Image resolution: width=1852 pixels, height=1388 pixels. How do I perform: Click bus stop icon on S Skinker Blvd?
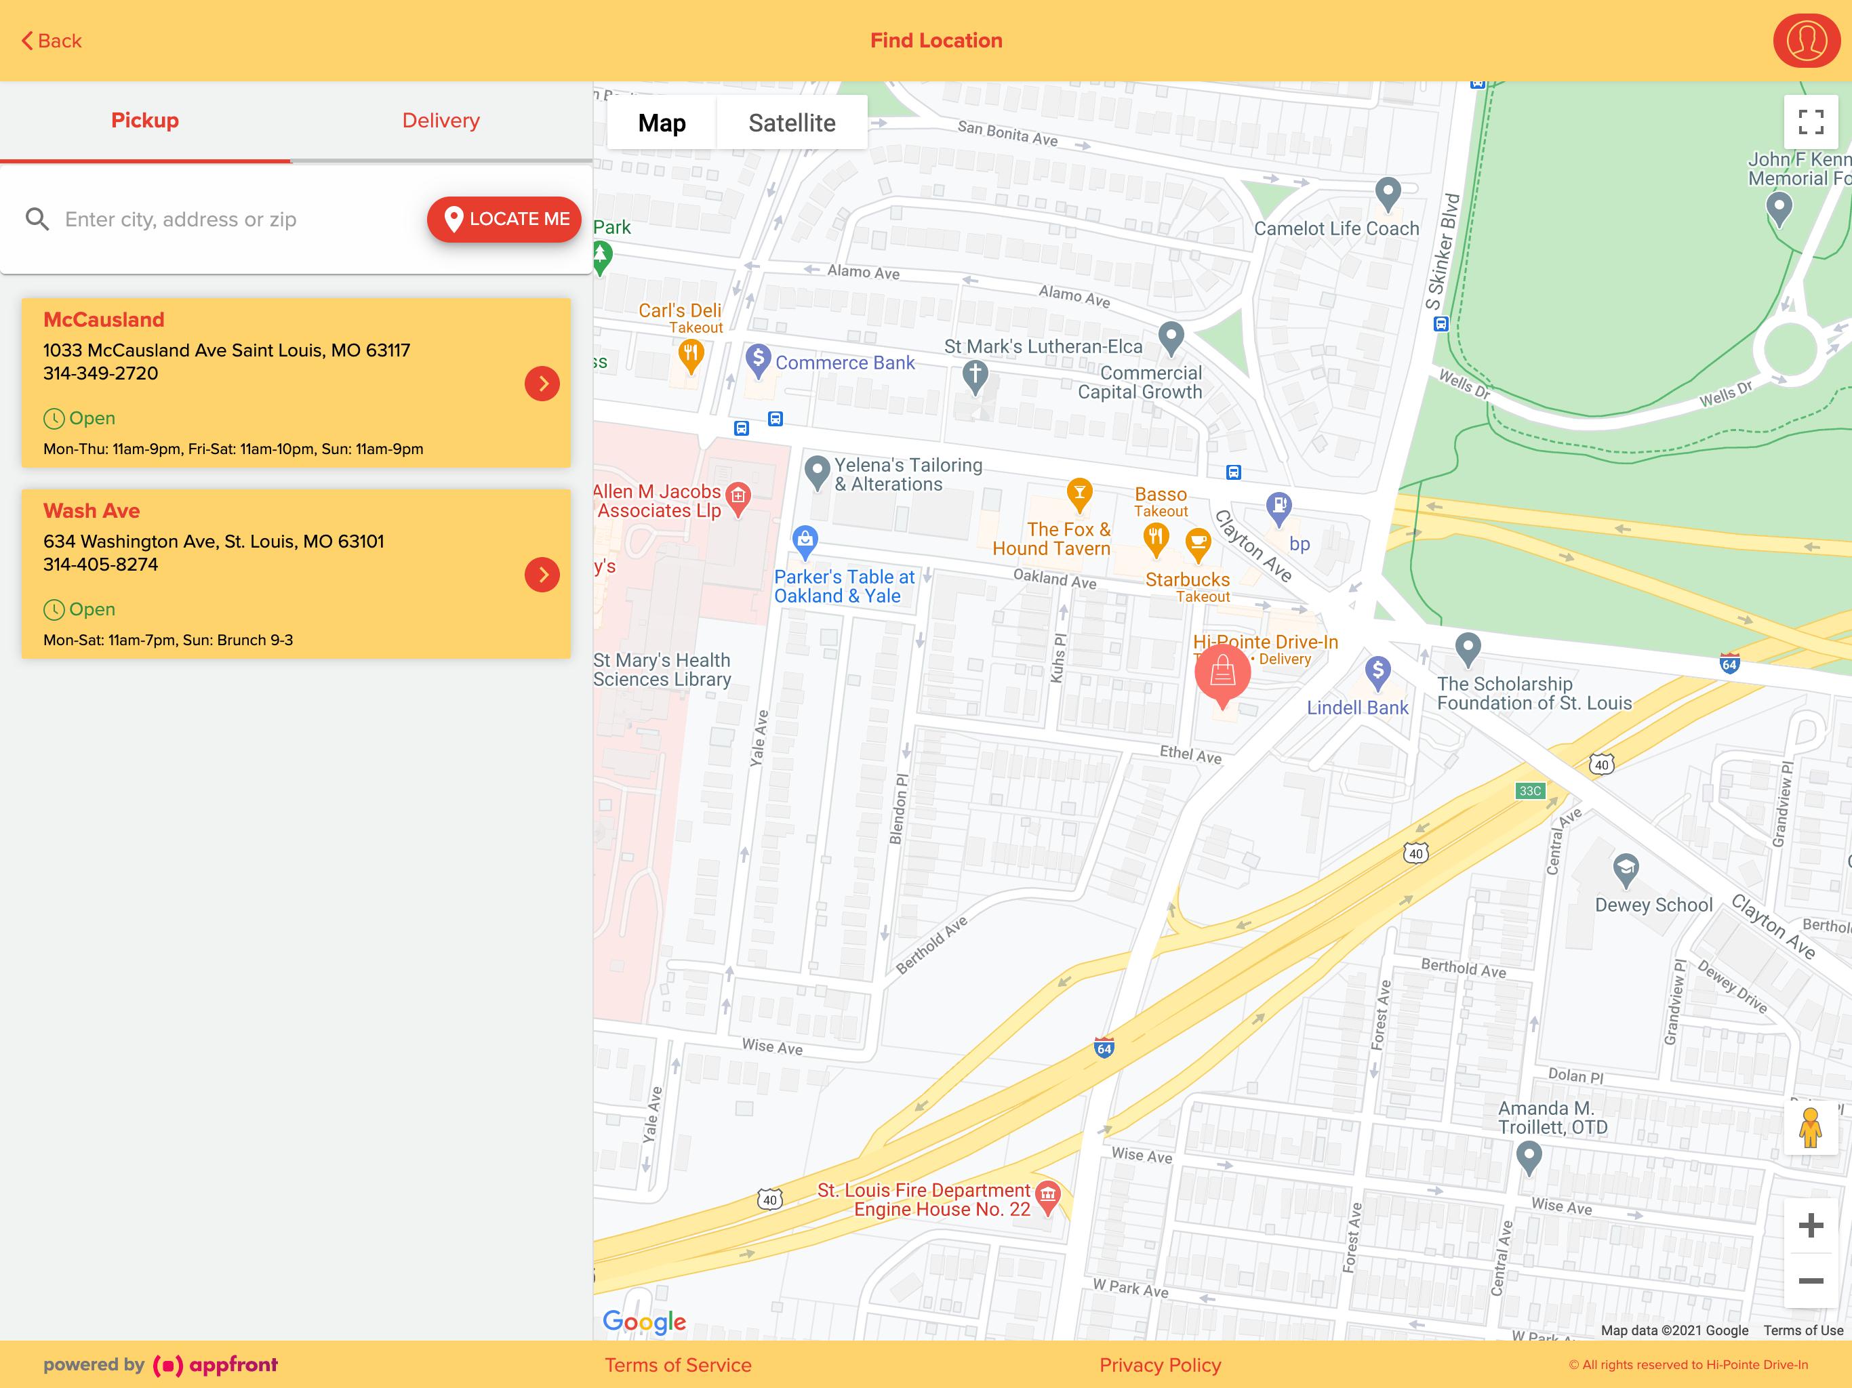tap(1441, 323)
